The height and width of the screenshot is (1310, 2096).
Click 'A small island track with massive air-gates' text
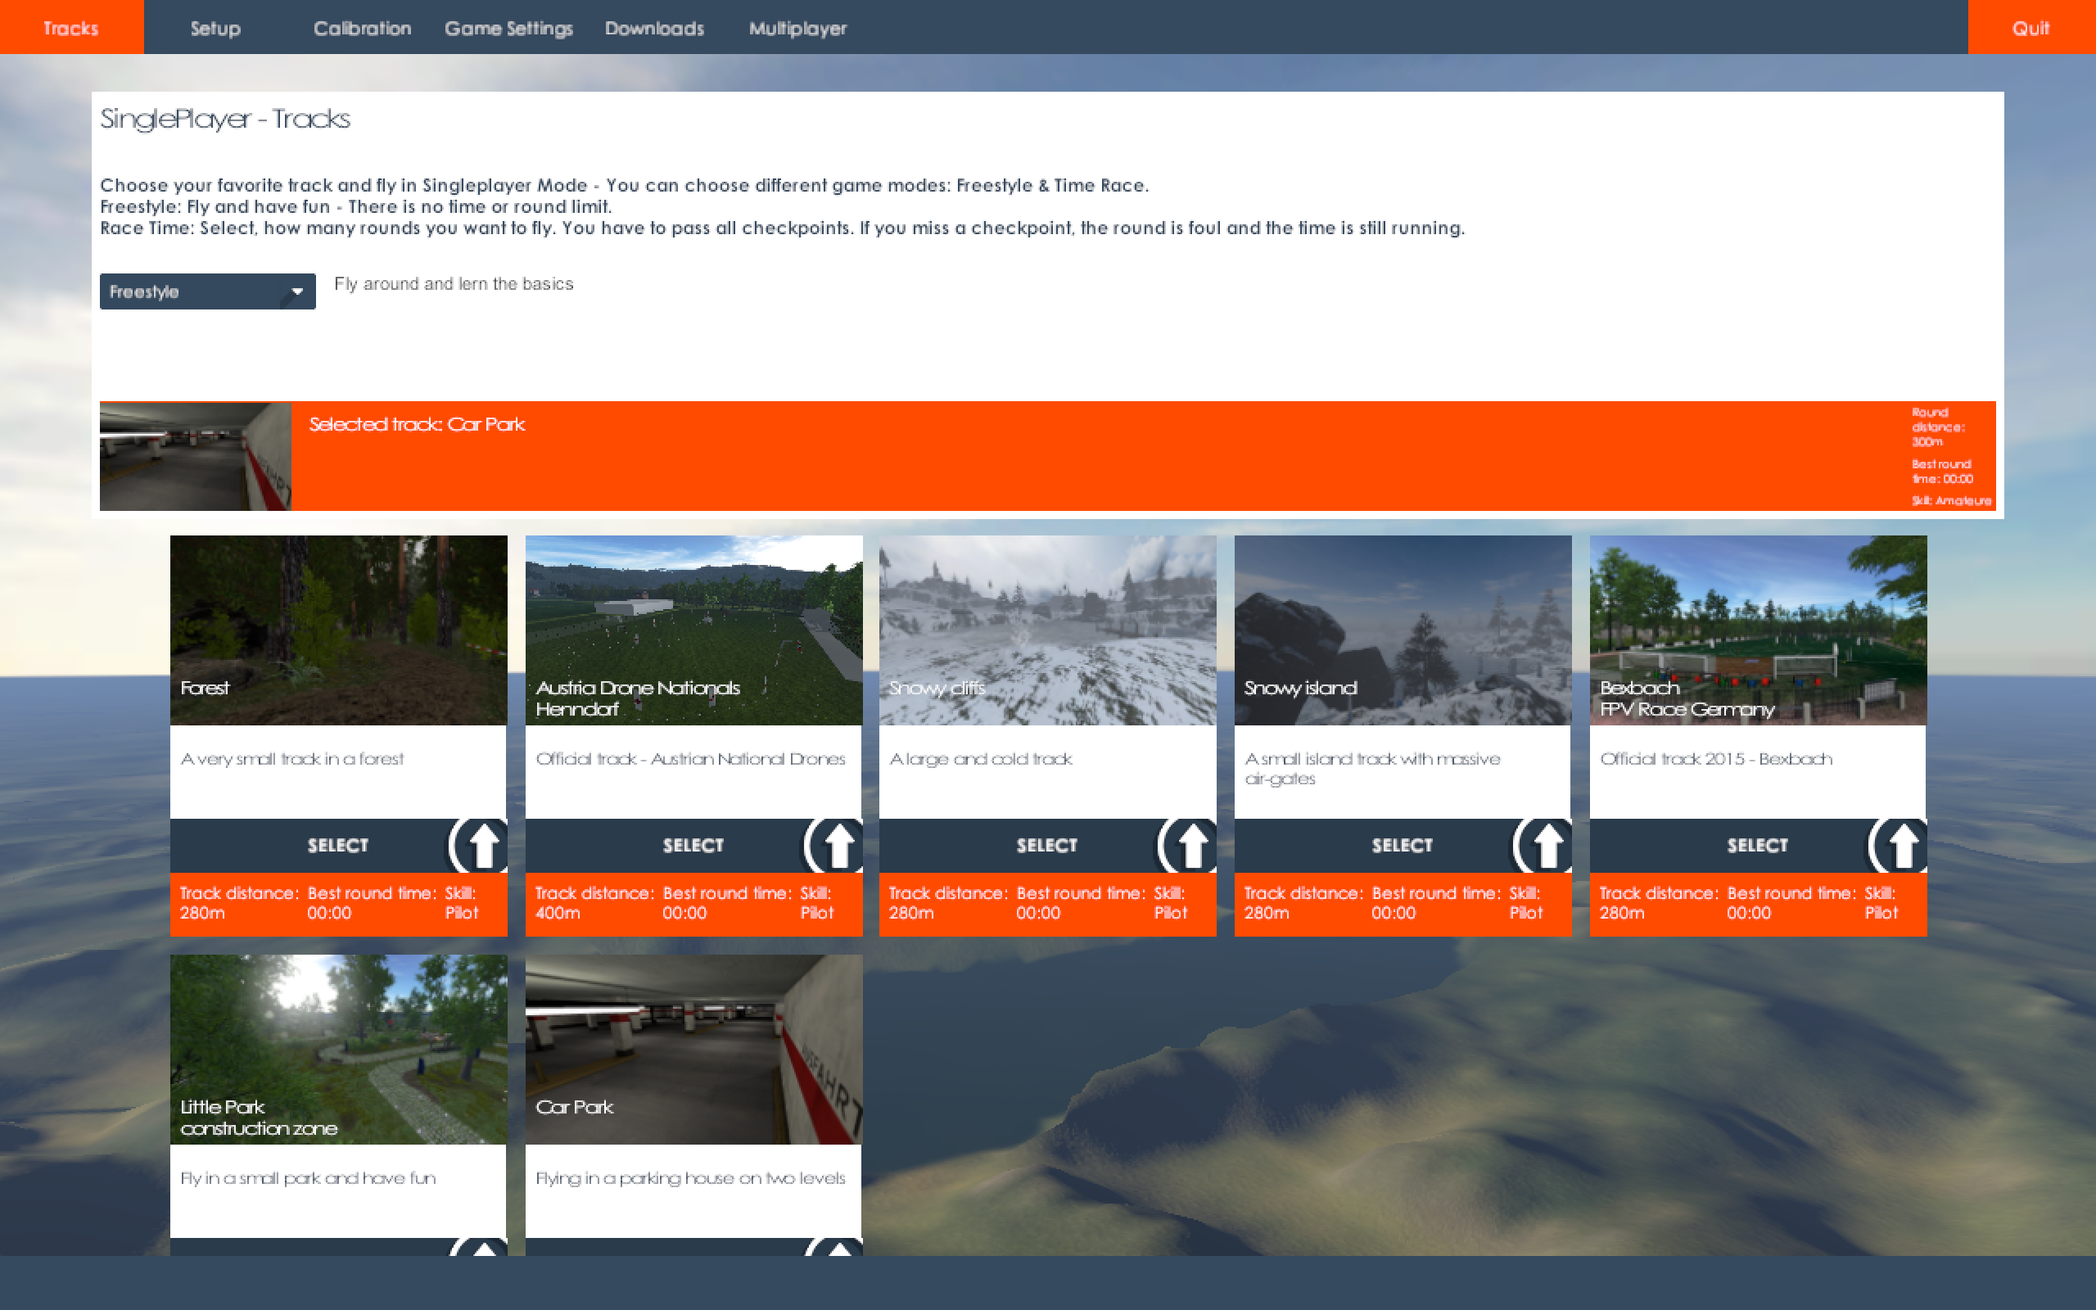[1372, 769]
